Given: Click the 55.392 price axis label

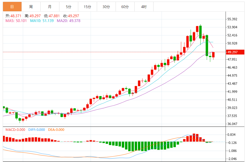Looking at the screenshot, I should [232, 19].
